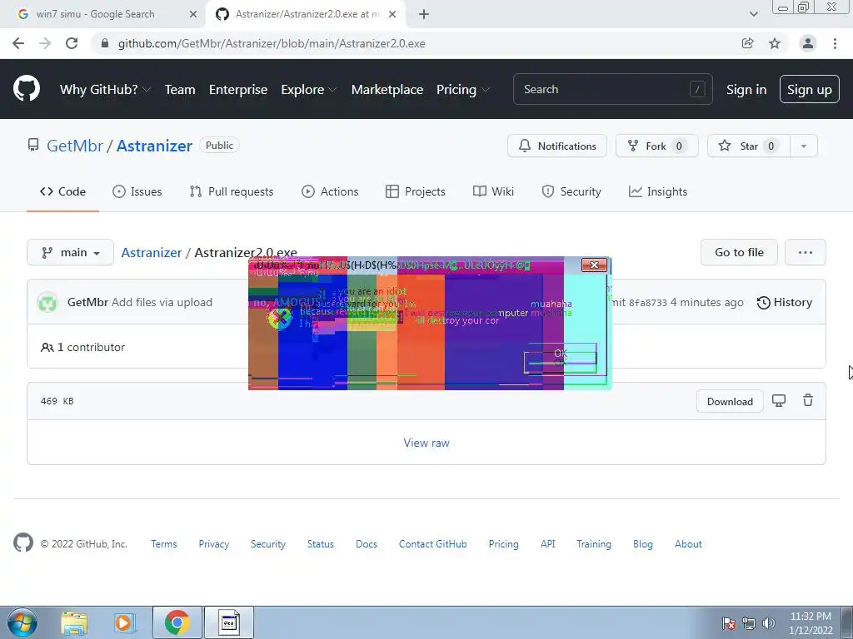853x639 pixels.
Task: Fork the Astranizer repository
Action: (x=656, y=146)
